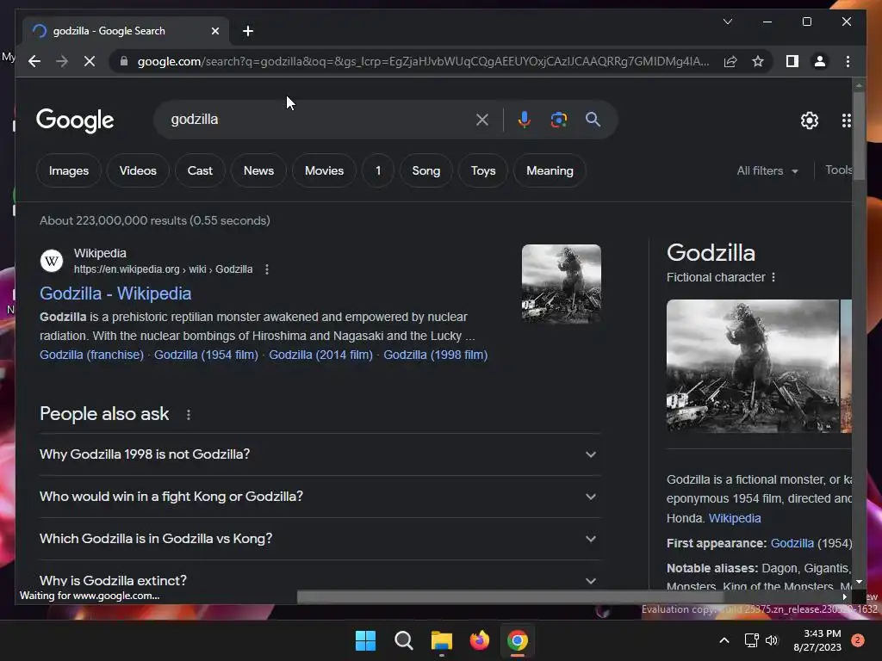Click the Wikipedia favicon
This screenshot has height=661, width=882.
pos(51,261)
